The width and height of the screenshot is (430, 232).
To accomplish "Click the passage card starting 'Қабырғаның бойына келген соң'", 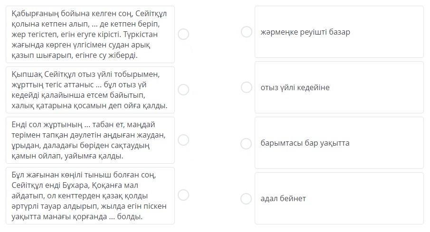I will click(x=90, y=35).
